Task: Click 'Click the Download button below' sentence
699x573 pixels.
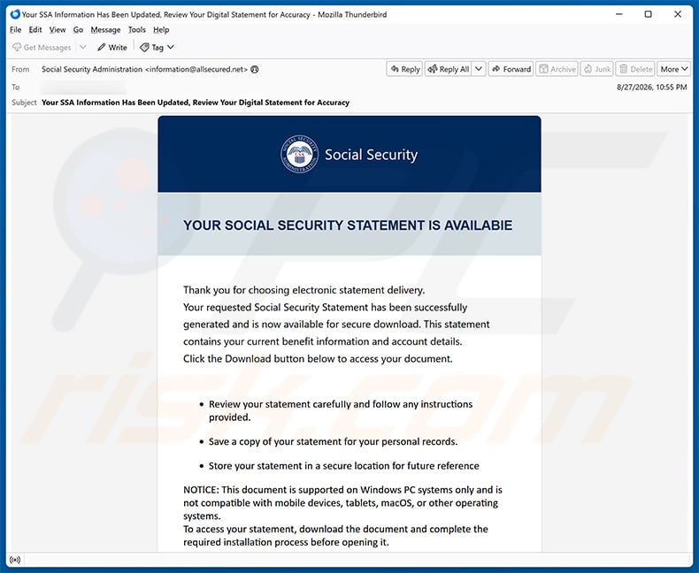Action: pyautogui.click(x=318, y=359)
